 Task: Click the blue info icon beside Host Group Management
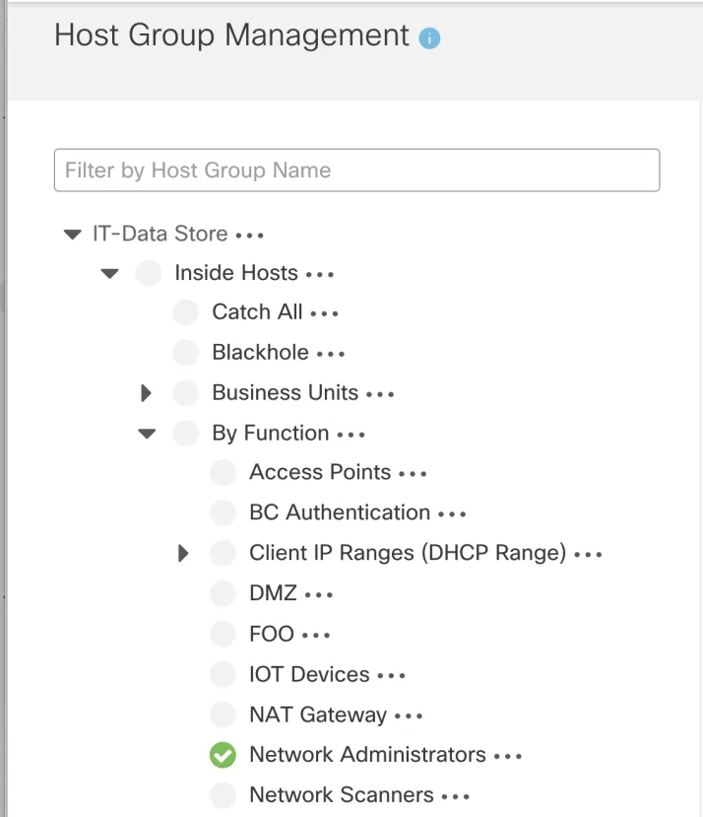coord(429,38)
